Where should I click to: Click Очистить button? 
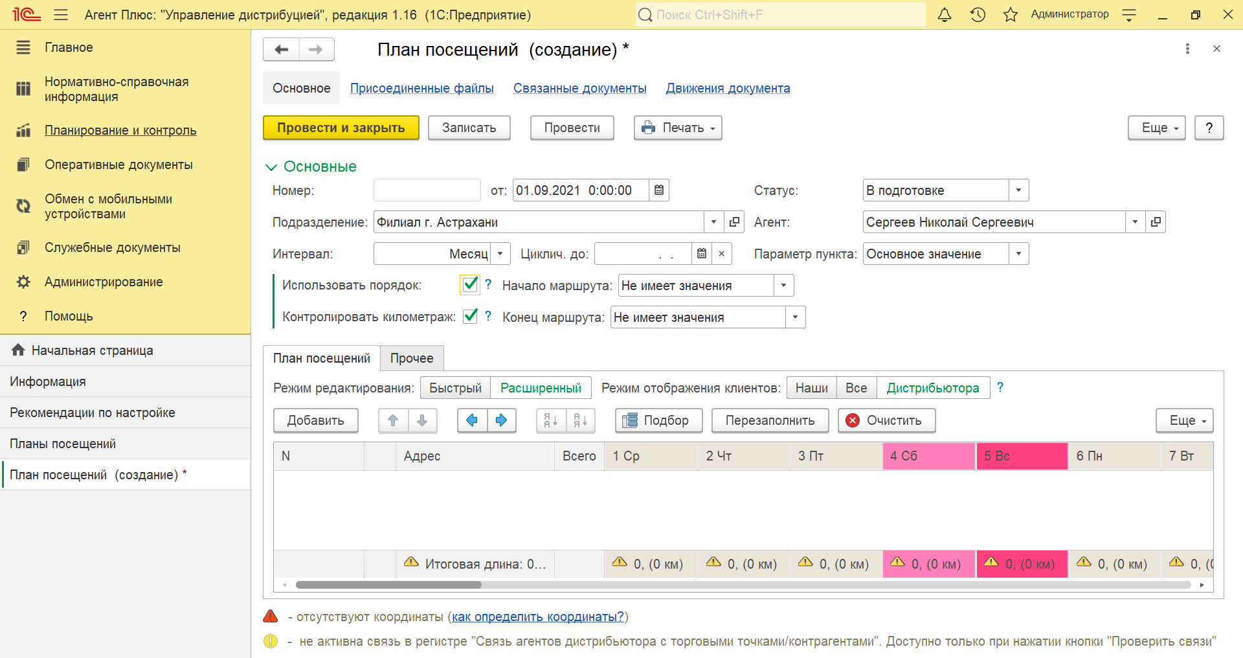[887, 420]
